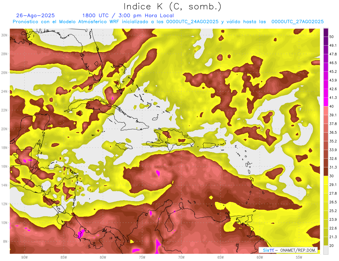Click the "20N" latitude label
The image size is (339, 261).
tap(4, 129)
